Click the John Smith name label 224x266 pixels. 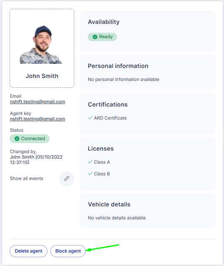tap(42, 76)
